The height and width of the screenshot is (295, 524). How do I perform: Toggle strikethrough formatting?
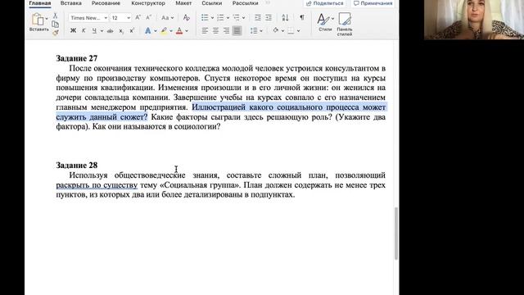click(110, 31)
